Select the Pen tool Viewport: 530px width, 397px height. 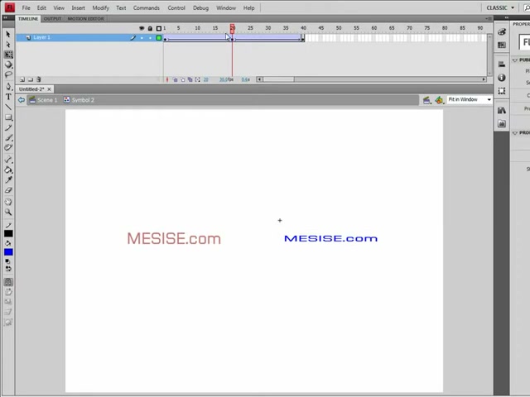click(8, 87)
